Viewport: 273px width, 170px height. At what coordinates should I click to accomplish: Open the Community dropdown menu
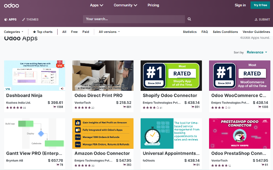tap(125, 5)
